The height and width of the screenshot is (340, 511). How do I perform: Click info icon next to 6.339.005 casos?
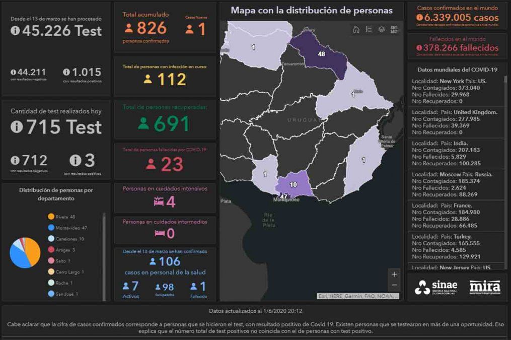(419, 18)
